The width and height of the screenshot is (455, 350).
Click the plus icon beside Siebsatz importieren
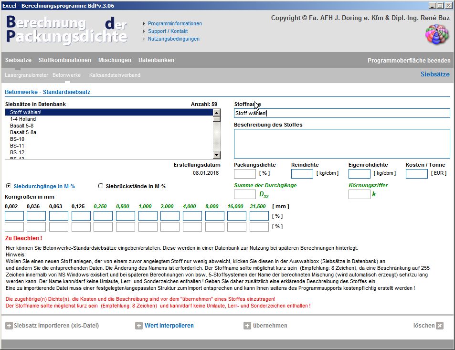[x=9, y=326]
